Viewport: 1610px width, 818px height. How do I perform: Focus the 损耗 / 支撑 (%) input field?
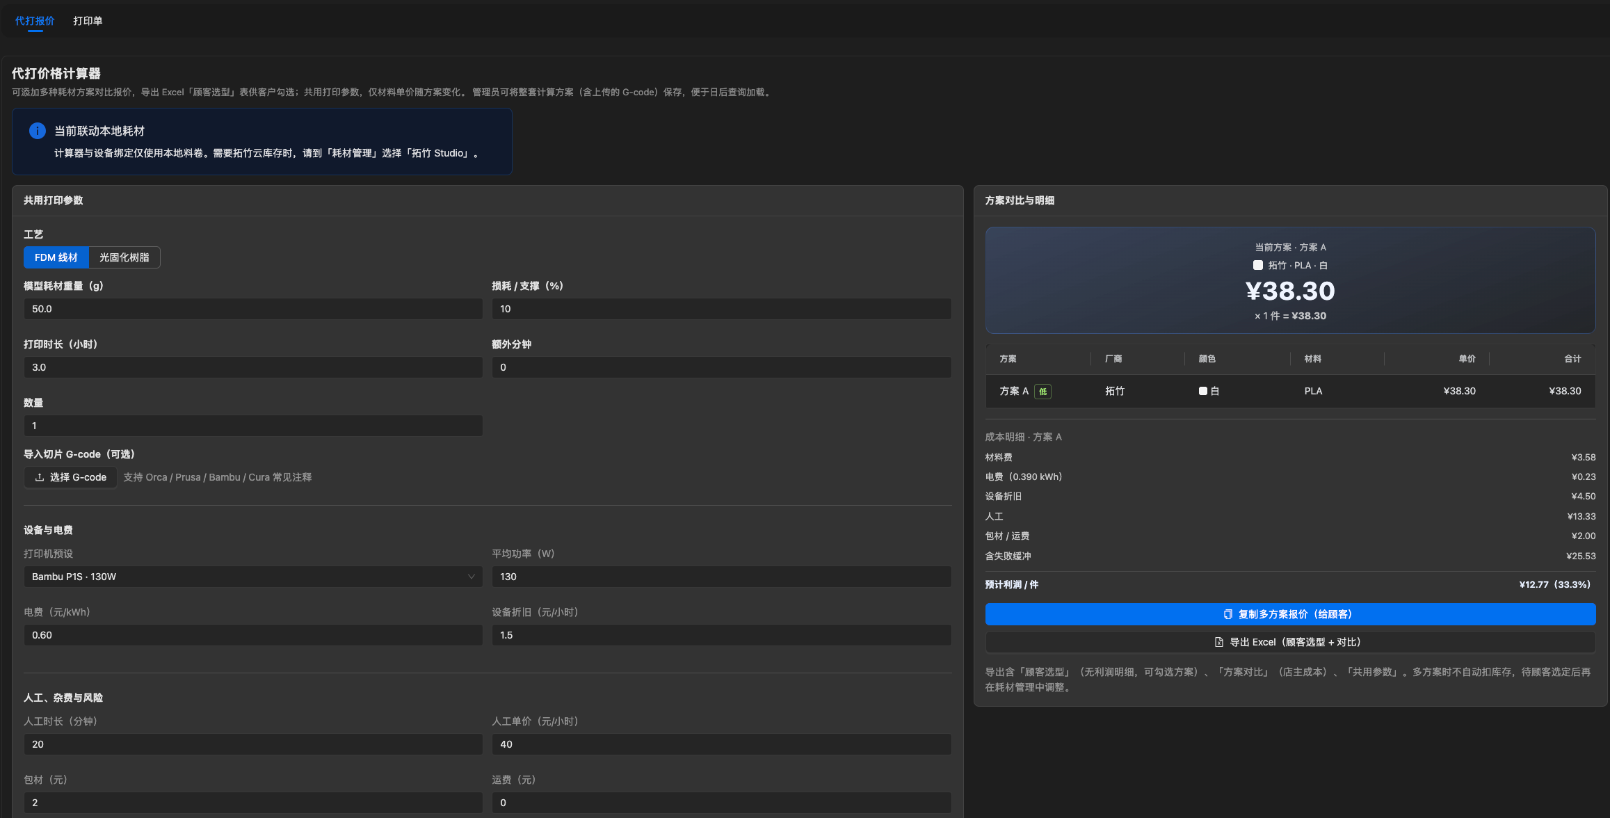click(721, 309)
